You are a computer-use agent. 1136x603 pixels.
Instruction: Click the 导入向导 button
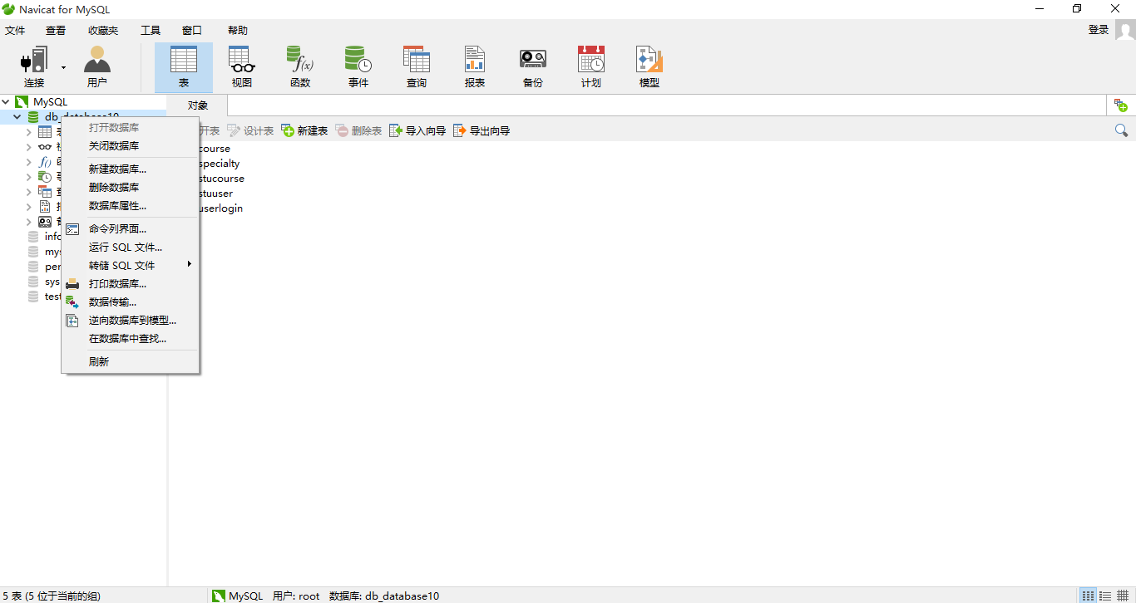[417, 131]
